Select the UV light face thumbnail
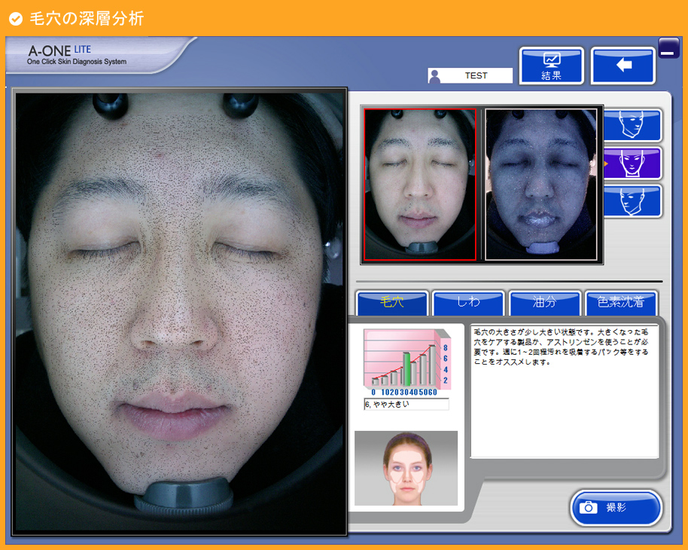688x550 pixels. [541, 185]
